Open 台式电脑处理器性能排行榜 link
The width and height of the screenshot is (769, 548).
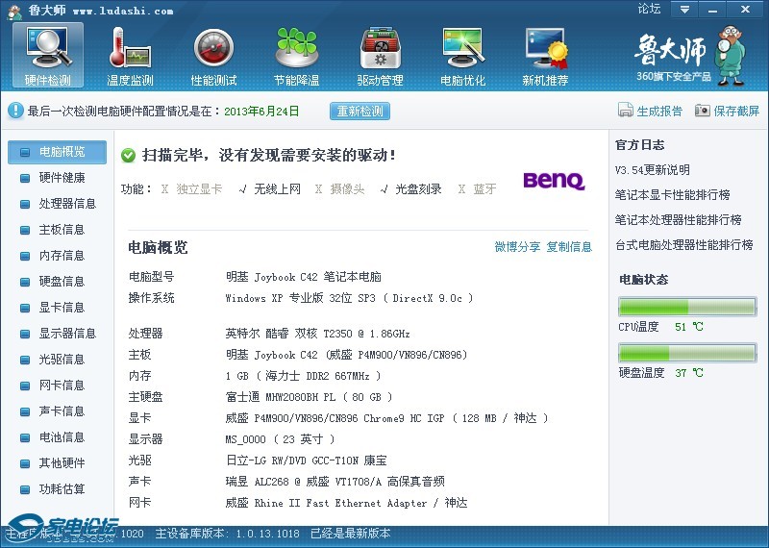(684, 245)
